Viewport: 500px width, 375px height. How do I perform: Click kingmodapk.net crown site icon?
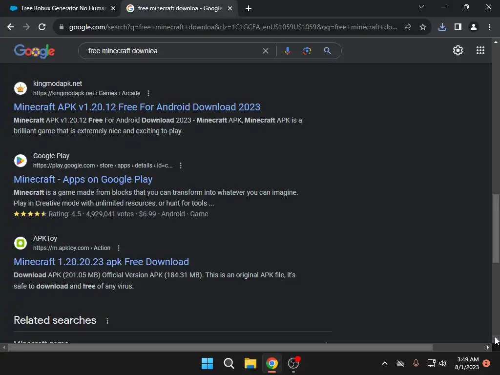[21, 88]
